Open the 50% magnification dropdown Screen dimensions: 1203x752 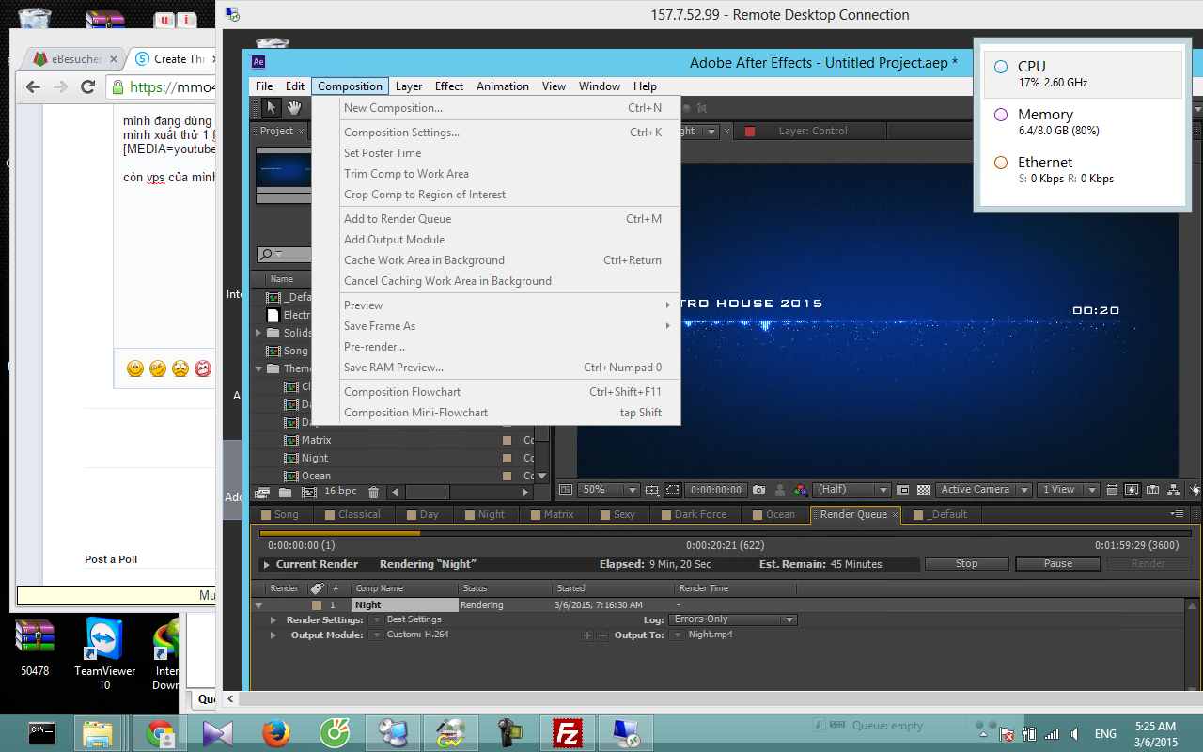tap(609, 490)
